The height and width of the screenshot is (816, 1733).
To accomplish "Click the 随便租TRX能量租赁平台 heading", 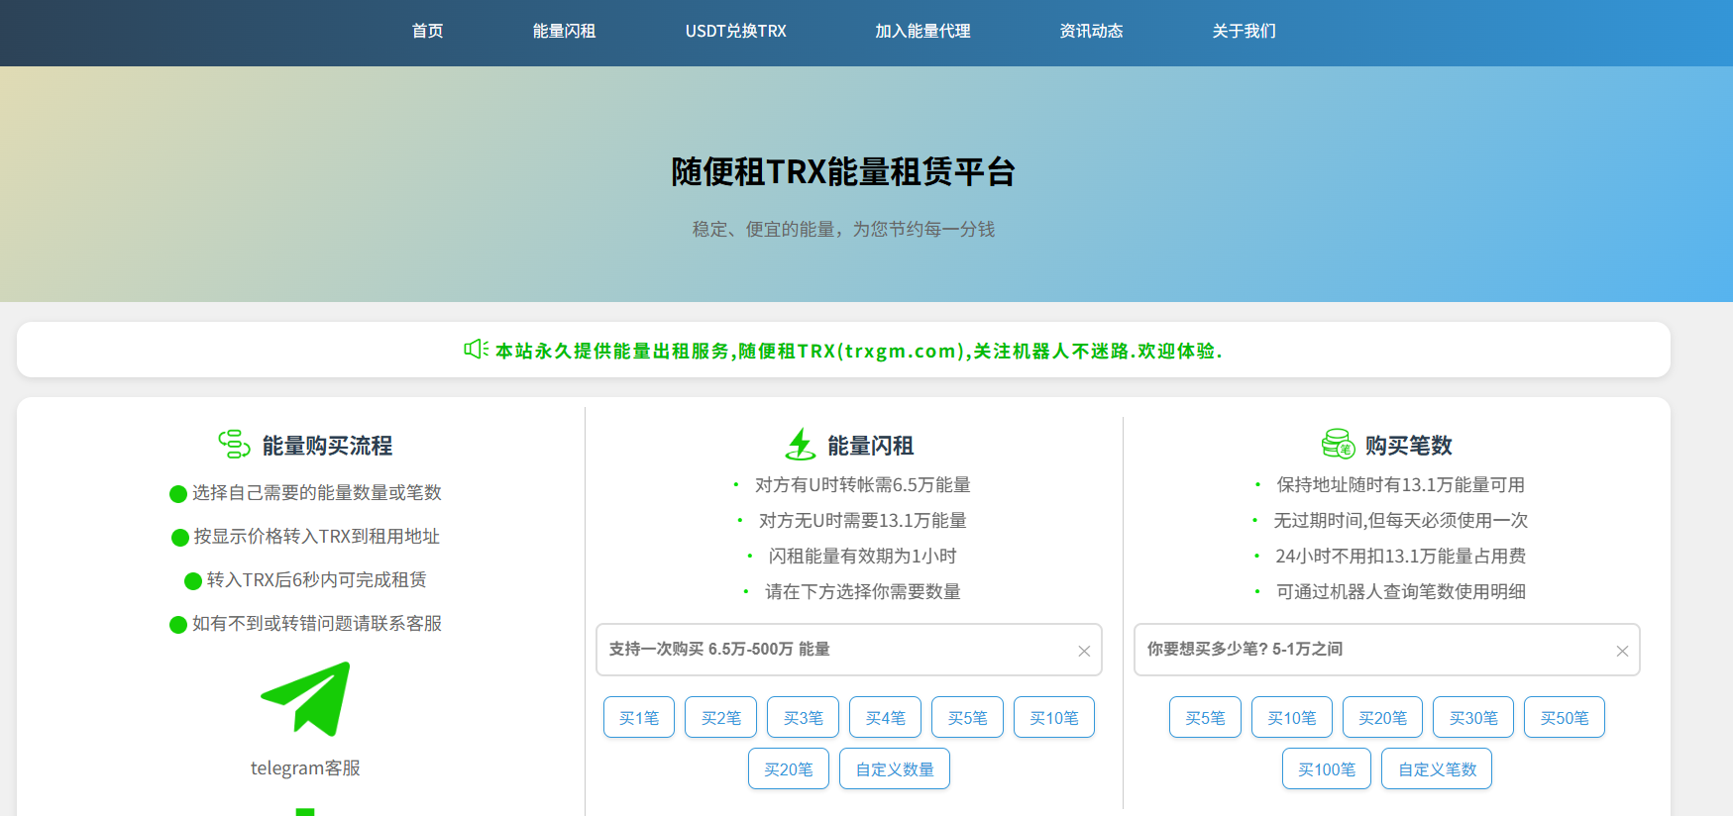I will pyautogui.click(x=843, y=171).
